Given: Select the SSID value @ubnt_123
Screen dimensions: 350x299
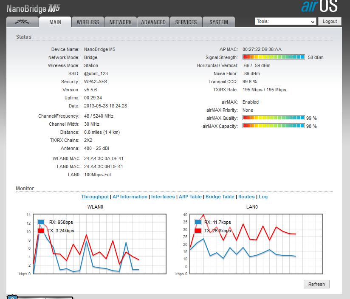Looking at the screenshot, I should 96,73.
